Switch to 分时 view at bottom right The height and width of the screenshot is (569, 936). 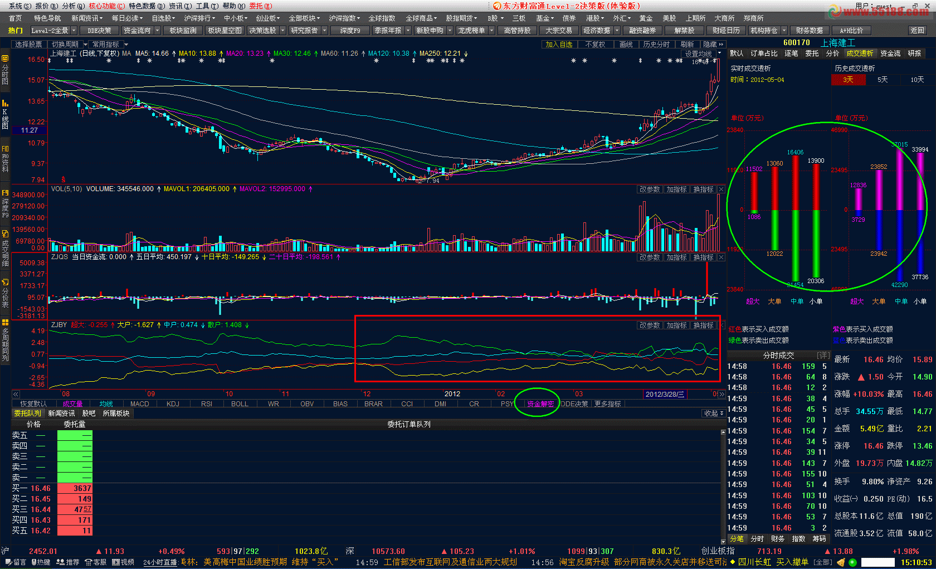(757, 539)
